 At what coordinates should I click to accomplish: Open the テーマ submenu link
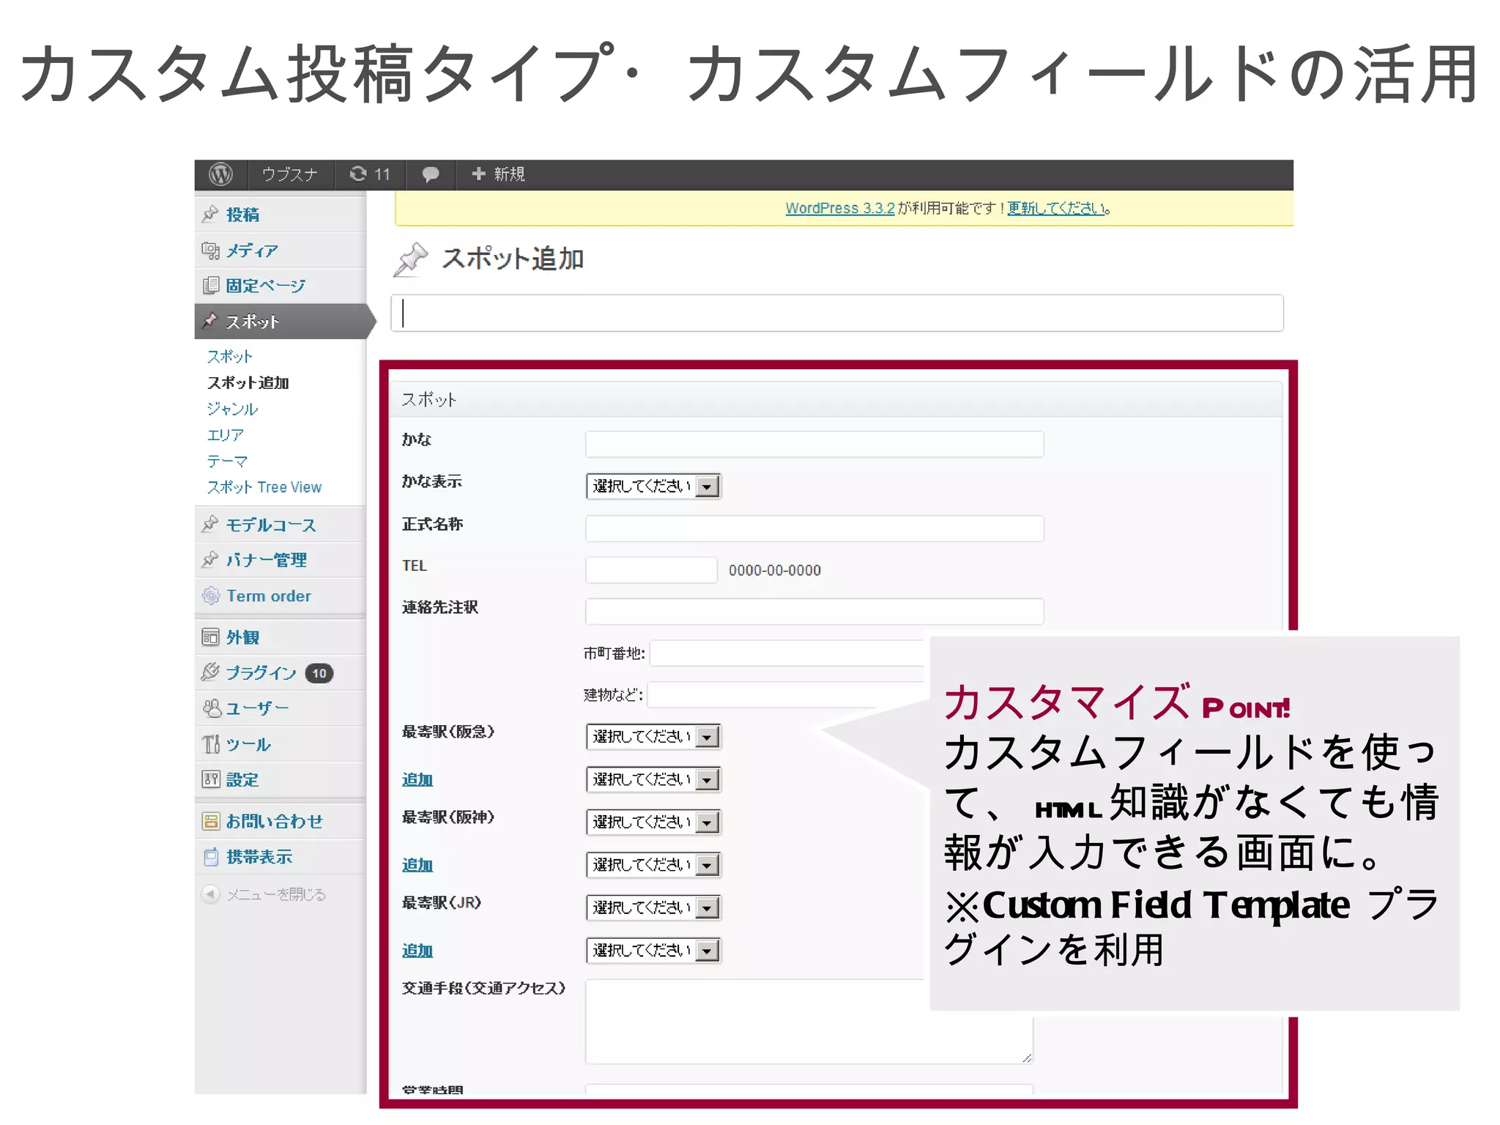(227, 461)
